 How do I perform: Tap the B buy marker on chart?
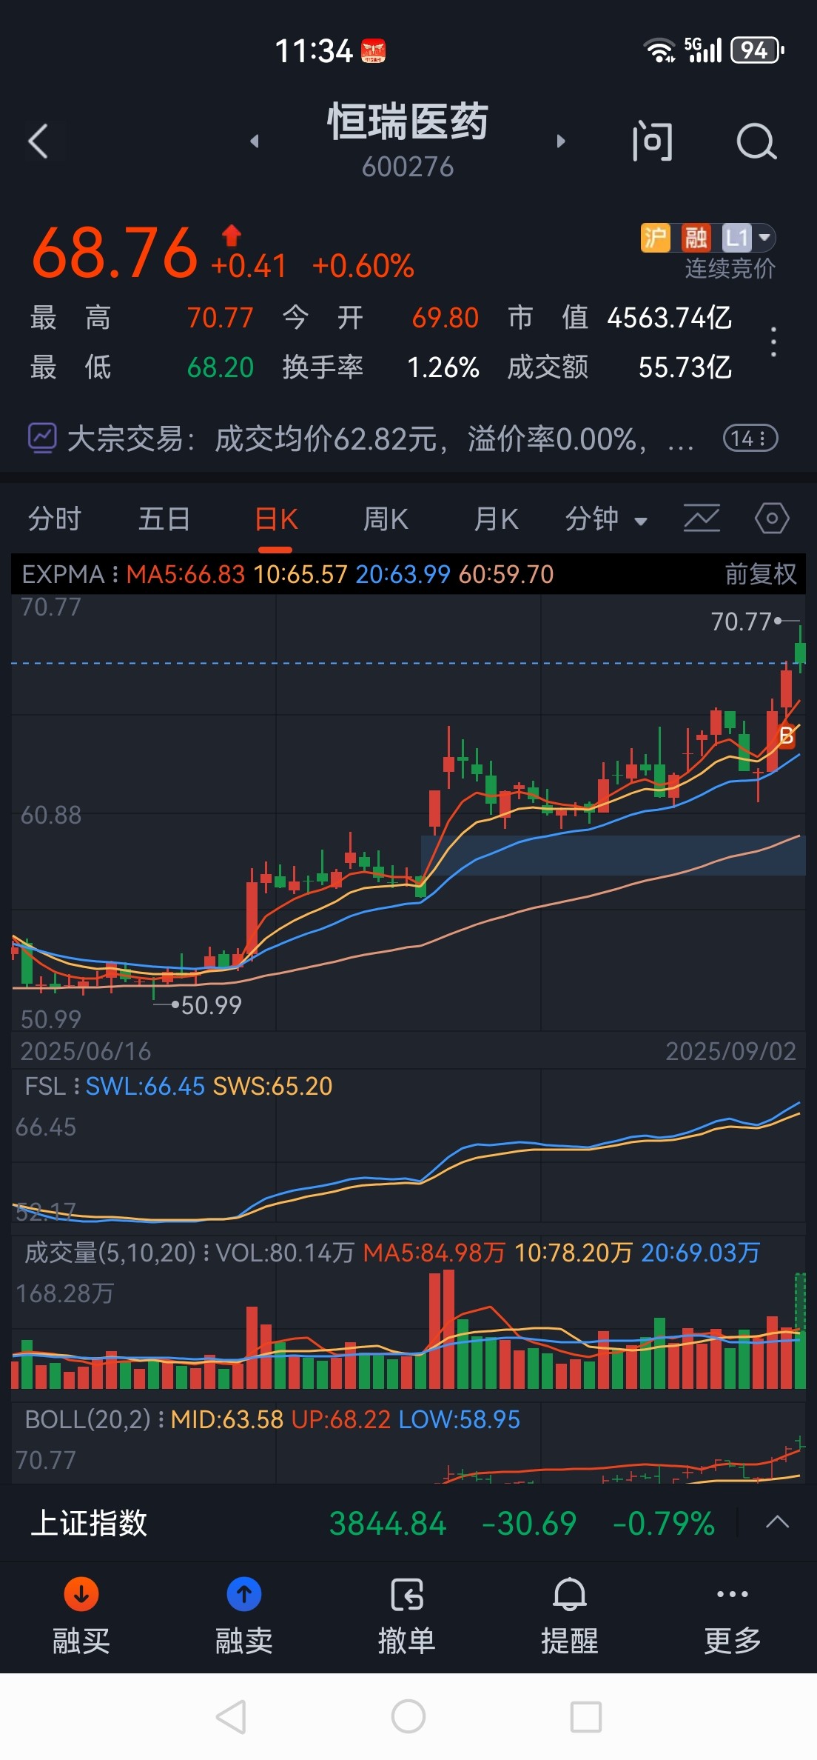[787, 735]
